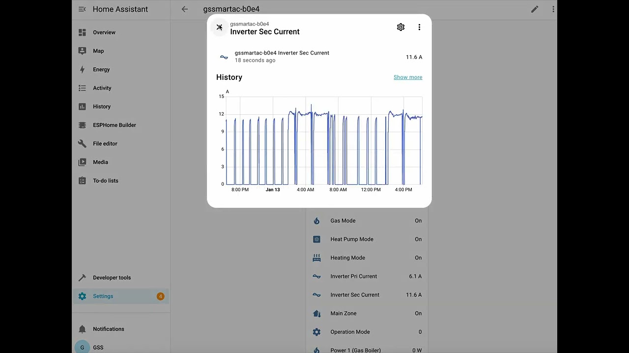
Task: Open the Operation Mode entity row
Action: tap(367, 332)
